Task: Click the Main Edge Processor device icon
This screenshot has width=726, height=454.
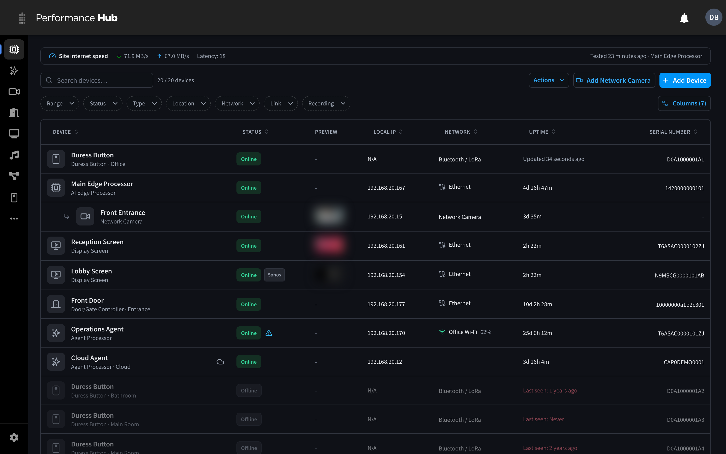Action: click(x=56, y=188)
